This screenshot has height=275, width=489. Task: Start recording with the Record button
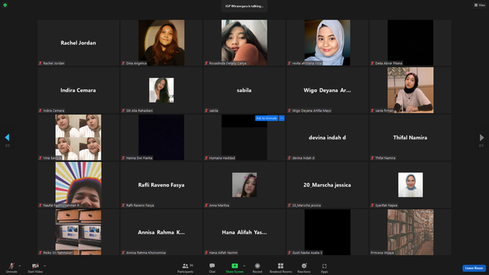(257, 267)
